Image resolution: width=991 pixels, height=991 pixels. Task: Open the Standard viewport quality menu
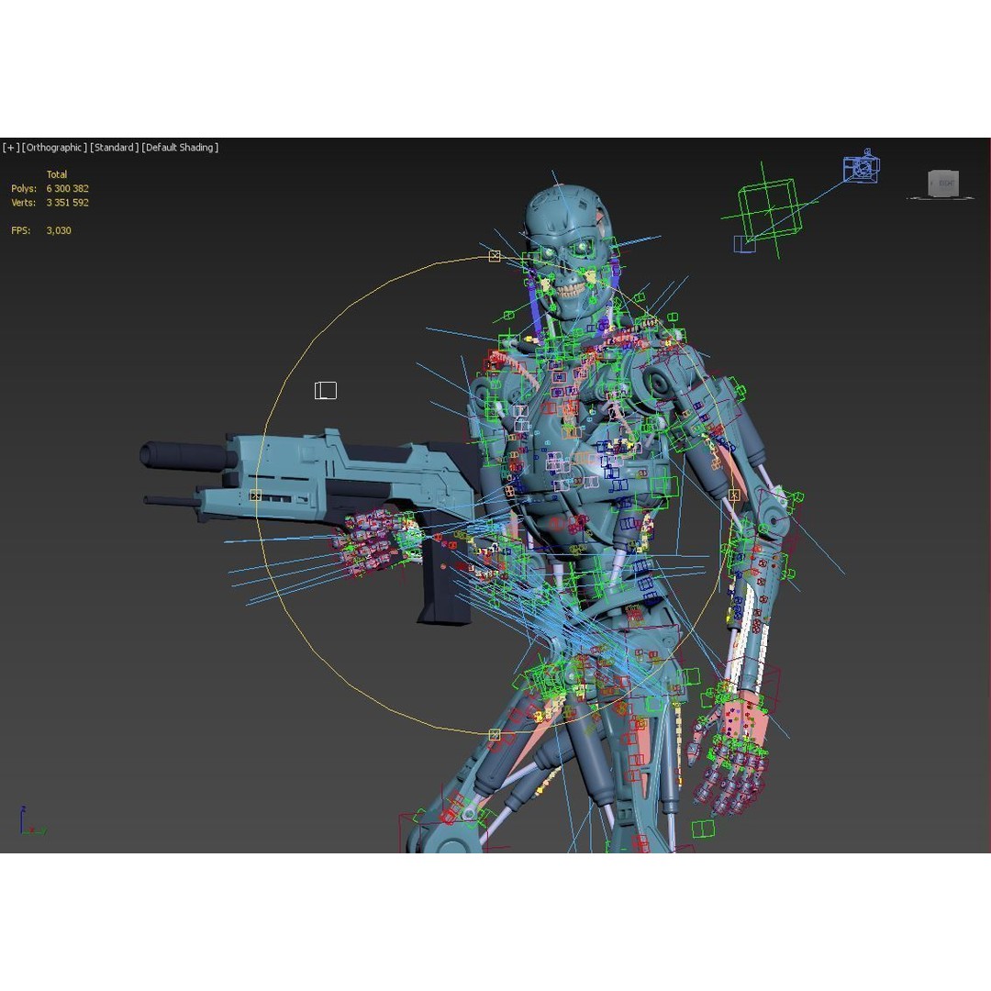(x=114, y=147)
